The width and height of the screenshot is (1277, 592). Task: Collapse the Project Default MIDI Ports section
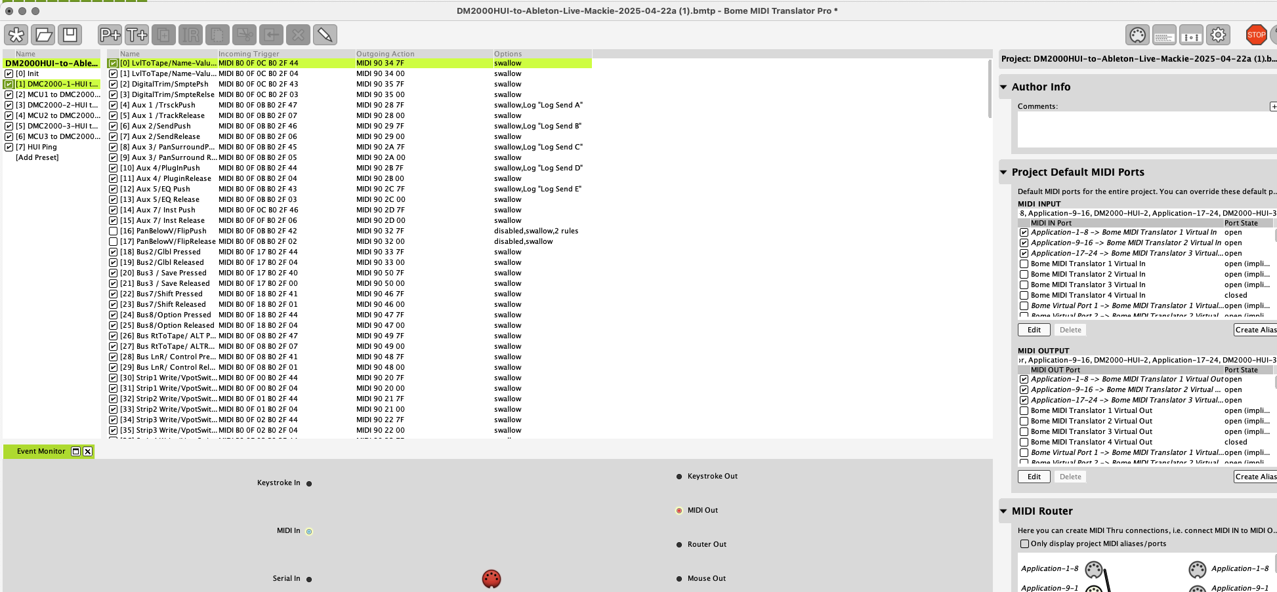pyautogui.click(x=1003, y=172)
